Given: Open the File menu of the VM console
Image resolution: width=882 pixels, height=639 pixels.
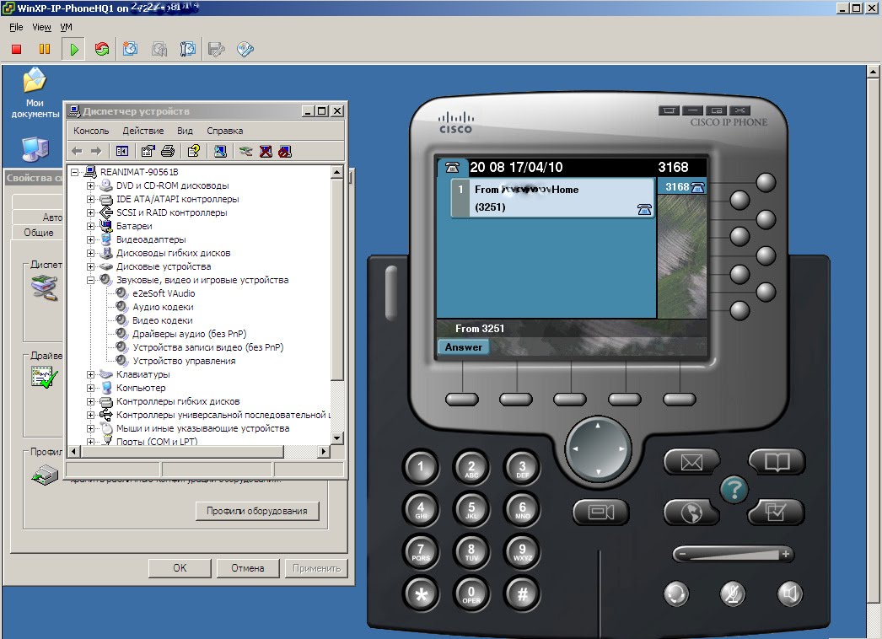Looking at the screenshot, I should [16, 27].
